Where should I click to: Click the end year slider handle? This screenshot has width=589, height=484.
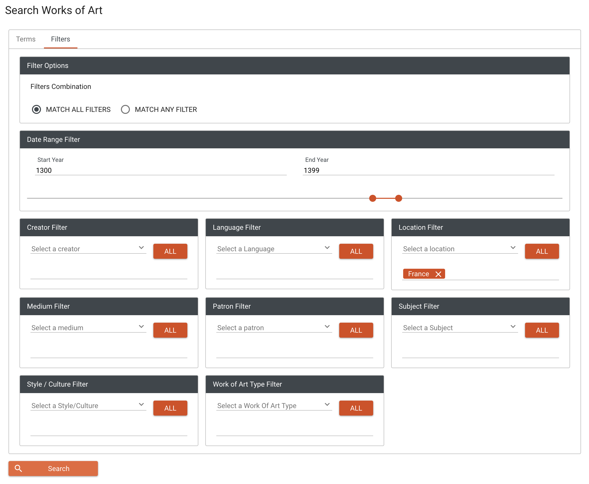click(x=398, y=198)
